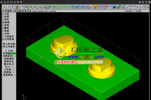Toggle the 刀具面 (tool plane) setting
Screen dimensions: 151x100
(9, 69)
